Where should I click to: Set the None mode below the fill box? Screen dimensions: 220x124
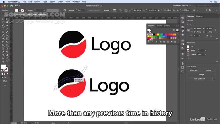[8, 74]
